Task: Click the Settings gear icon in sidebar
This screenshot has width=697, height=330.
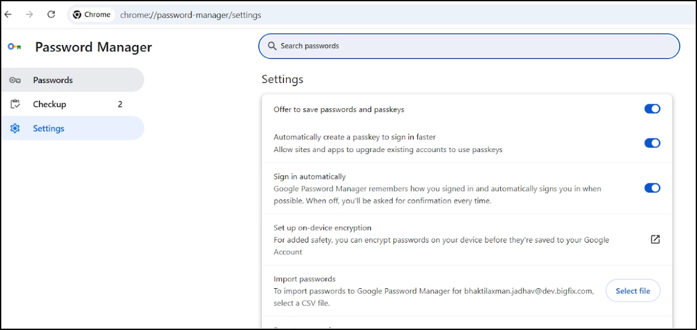Action: [15, 129]
